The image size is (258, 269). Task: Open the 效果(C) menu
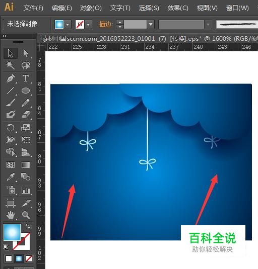pyautogui.click(x=178, y=8)
